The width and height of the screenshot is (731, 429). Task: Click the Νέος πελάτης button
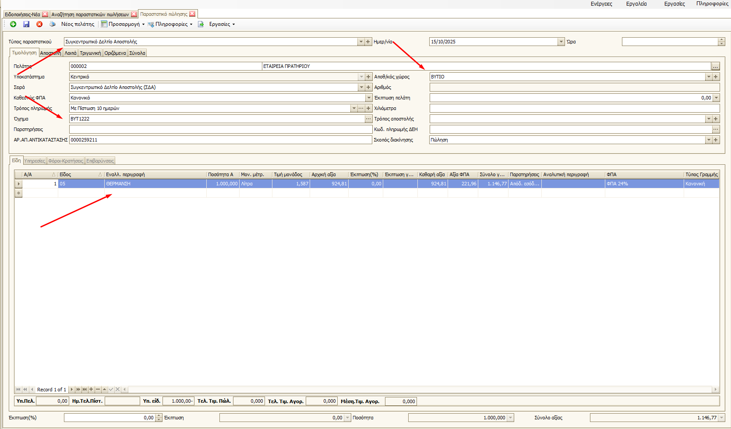click(x=78, y=24)
